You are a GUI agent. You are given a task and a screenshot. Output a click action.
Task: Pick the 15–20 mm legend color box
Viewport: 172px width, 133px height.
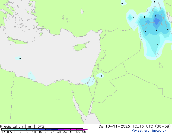[42, 129]
